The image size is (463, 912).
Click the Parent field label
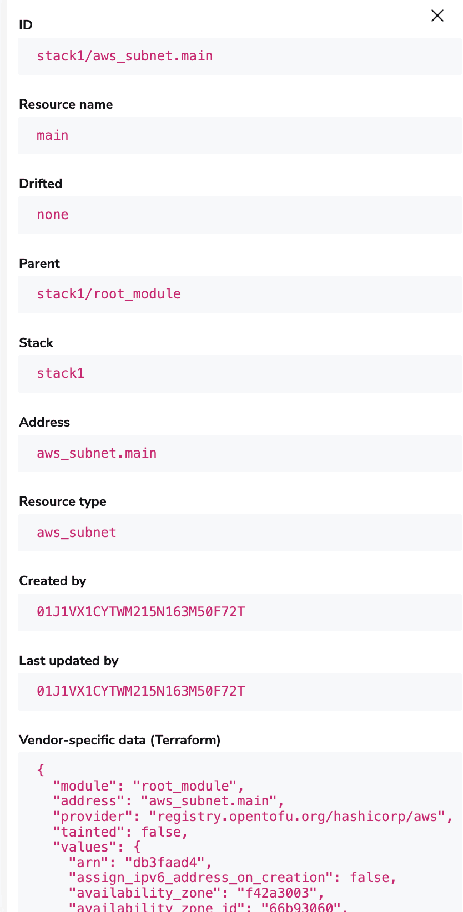pos(39,264)
